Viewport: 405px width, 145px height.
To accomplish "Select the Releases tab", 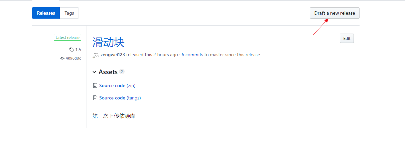I will pyautogui.click(x=46, y=13).
